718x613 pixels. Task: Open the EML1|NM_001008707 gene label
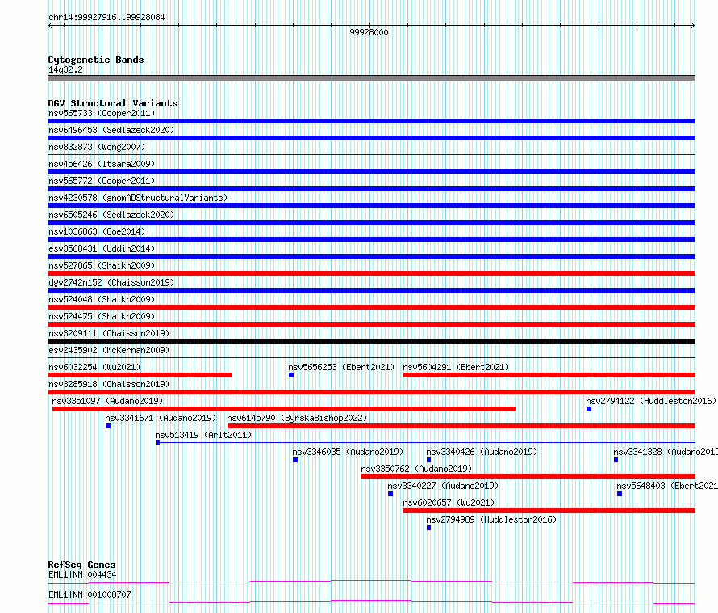(x=90, y=594)
